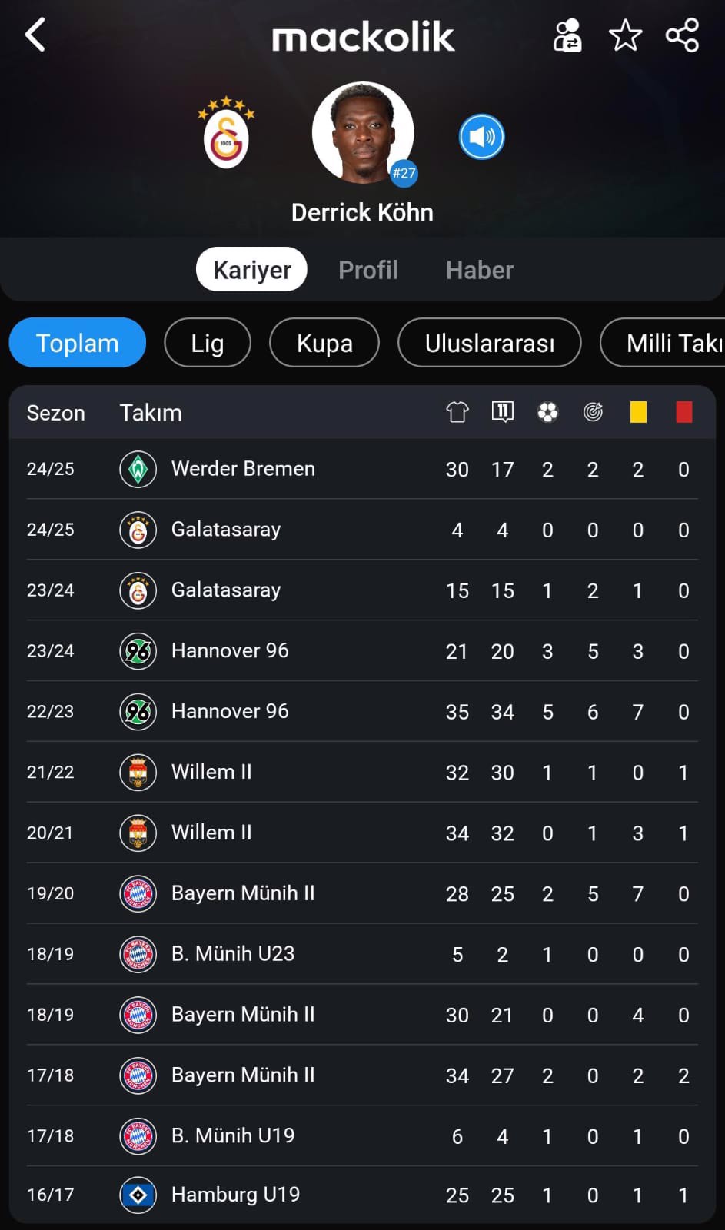Play the name pronunciation speaker icon
Screen dimensions: 725x1230
pos(481,137)
